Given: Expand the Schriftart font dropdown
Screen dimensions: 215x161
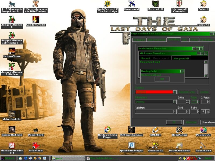Looking at the screenshot, I should coord(174,112).
